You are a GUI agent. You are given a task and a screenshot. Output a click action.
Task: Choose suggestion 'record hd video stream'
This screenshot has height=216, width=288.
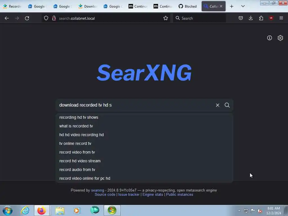tap(144, 161)
